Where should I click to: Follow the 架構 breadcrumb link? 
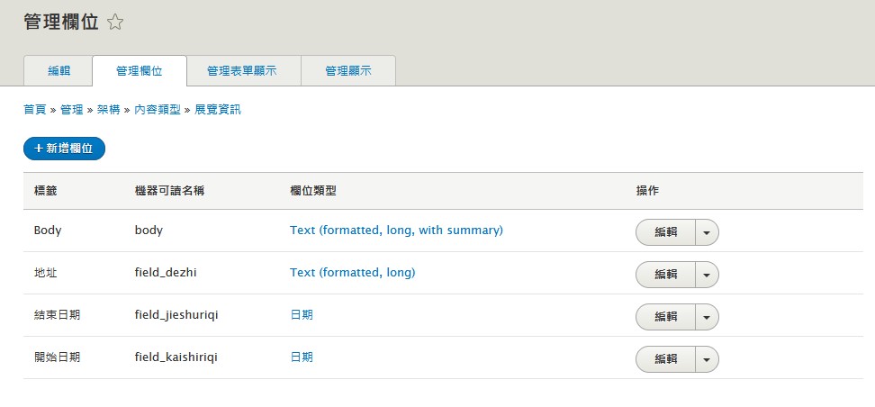[x=108, y=110]
